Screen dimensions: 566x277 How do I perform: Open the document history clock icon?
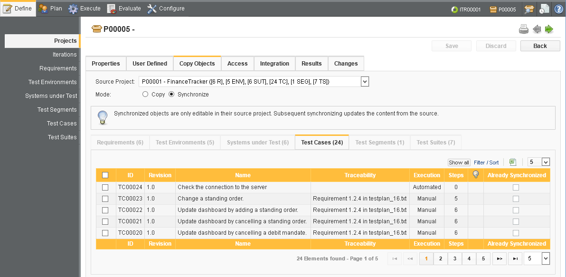click(x=544, y=10)
